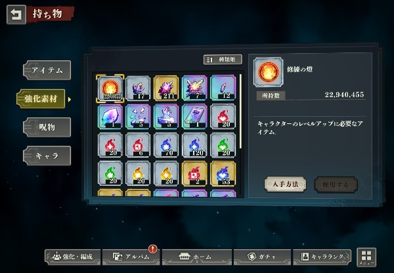Click the back arrow icon beside 持ち物
Screen dimensions: 394x273
coord(16,14)
